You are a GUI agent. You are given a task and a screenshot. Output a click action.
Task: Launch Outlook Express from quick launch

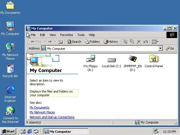point(36,131)
